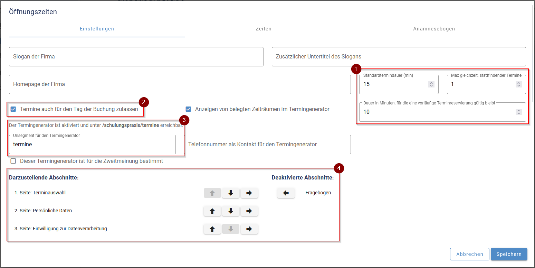This screenshot has width=535, height=268.
Task: Click stepper for Terminreservierung duration
Action: (x=518, y=112)
